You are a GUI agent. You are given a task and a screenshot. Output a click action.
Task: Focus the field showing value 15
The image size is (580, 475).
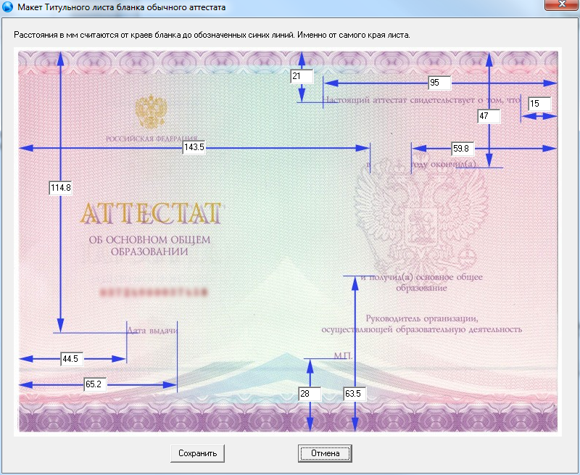click(x=539, y=104)
